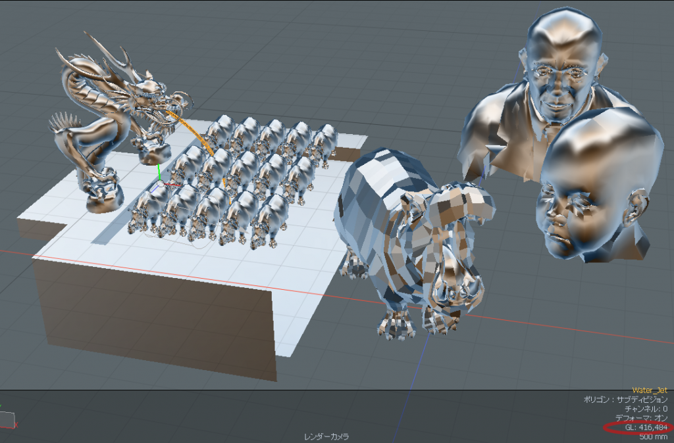Image resolution: width=674 pixels, height=443 pixels.
Task: Click the デフォーマ: オン status text
Action: coord(641,418)
